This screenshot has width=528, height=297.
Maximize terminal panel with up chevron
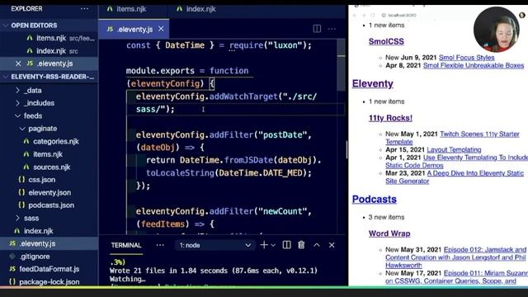[317, 245]
